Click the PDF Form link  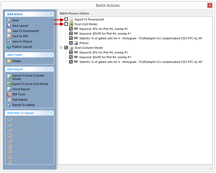click(19, 94)
